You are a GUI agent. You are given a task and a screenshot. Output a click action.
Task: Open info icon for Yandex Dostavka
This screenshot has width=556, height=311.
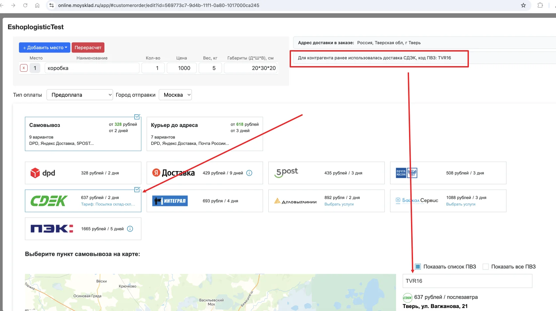coord(249,173)
